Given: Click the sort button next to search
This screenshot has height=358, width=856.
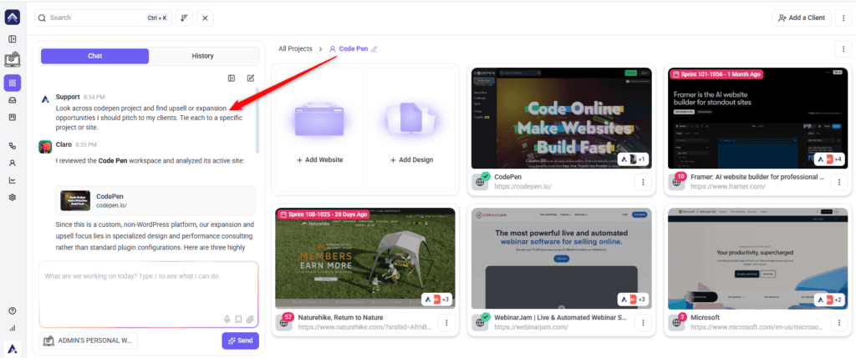Looking at the screenshot, I should (x=184, y=18).
